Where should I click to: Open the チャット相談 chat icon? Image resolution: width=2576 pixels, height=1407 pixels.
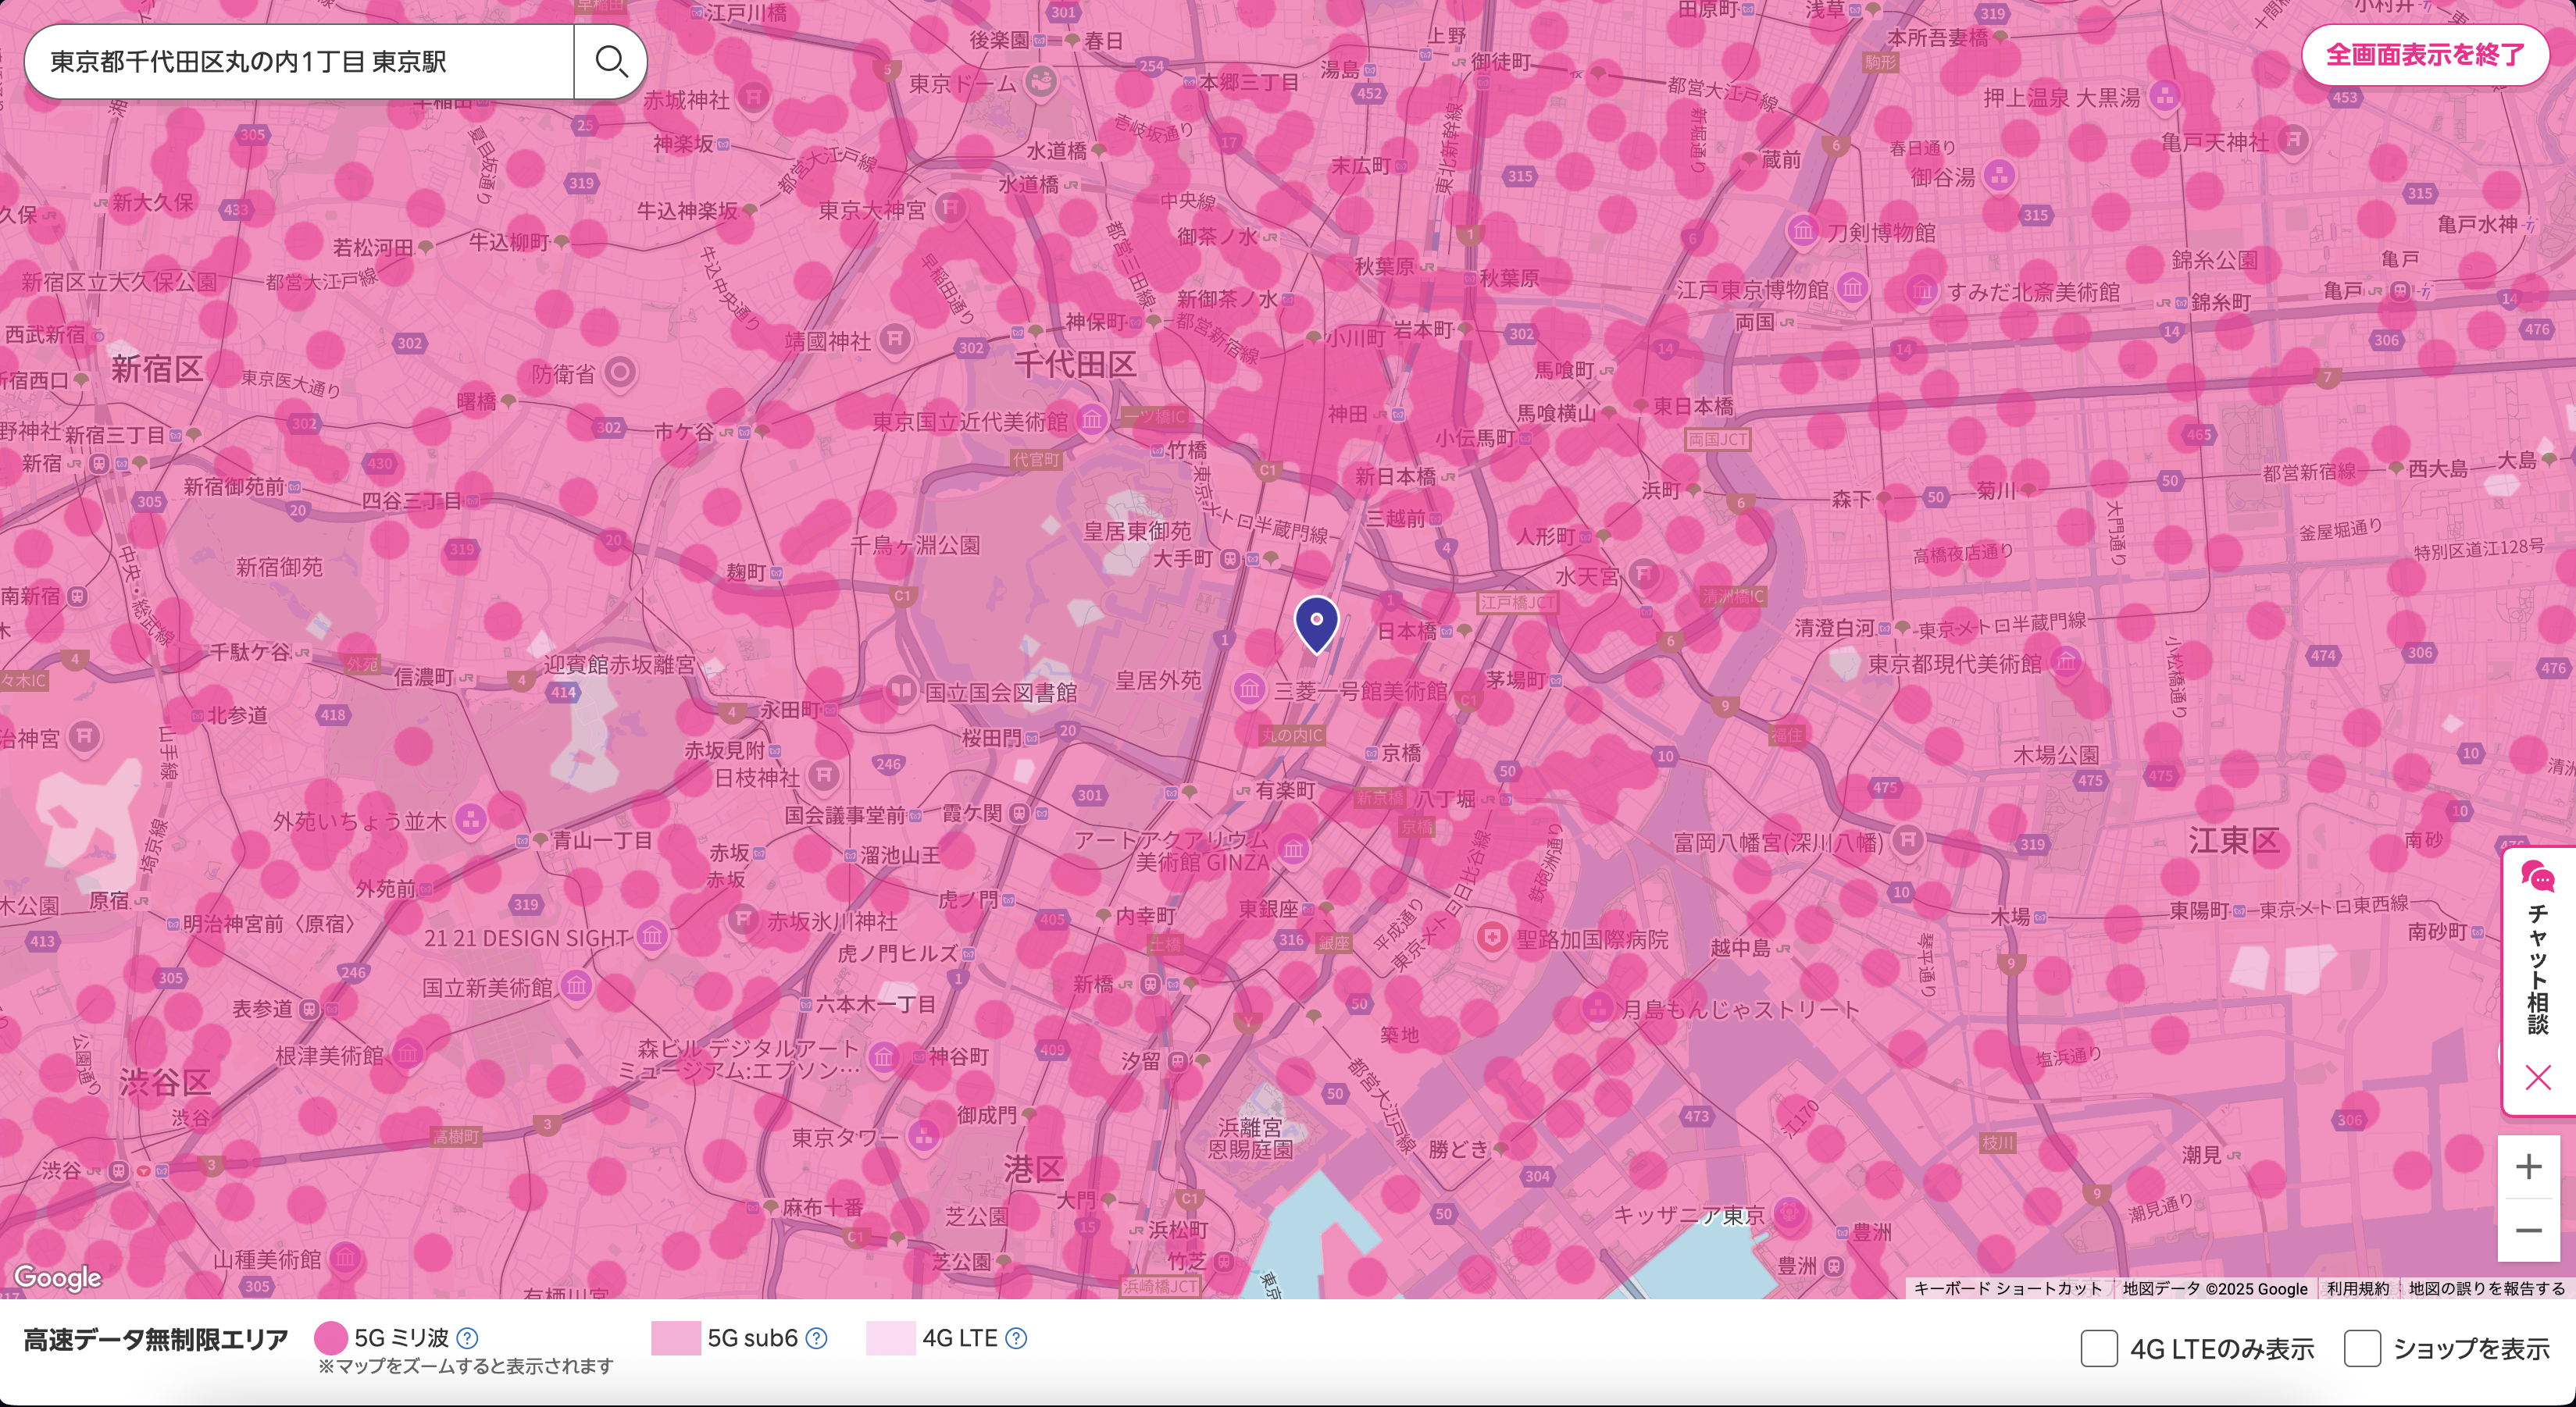coord(2537,878)
